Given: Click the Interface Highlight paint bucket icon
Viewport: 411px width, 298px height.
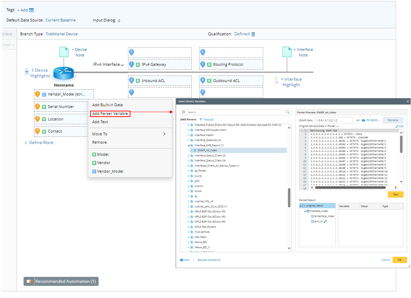Looking at the screenshot, I should 276,80.
